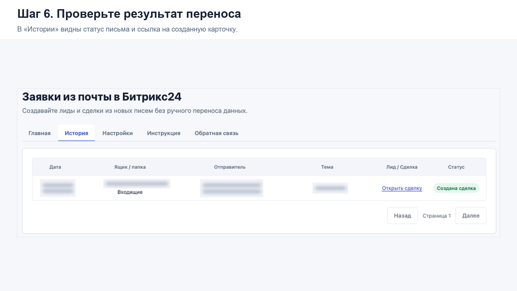The height and width of the screenshot is (291, 517).
Task: Go to the Обратная связь tab
Action: pos(216,133)
